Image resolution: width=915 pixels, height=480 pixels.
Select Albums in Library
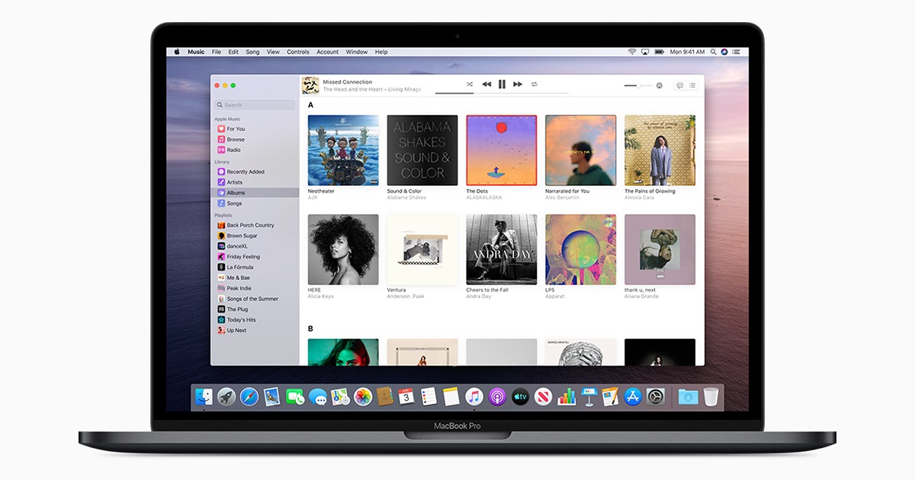tap(255, 193)
